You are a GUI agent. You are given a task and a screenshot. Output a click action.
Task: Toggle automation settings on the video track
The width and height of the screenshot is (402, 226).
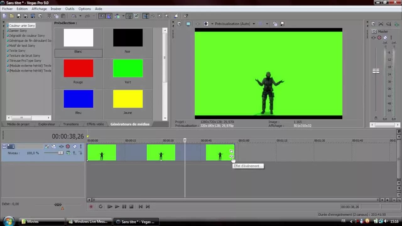click(61, 146)
